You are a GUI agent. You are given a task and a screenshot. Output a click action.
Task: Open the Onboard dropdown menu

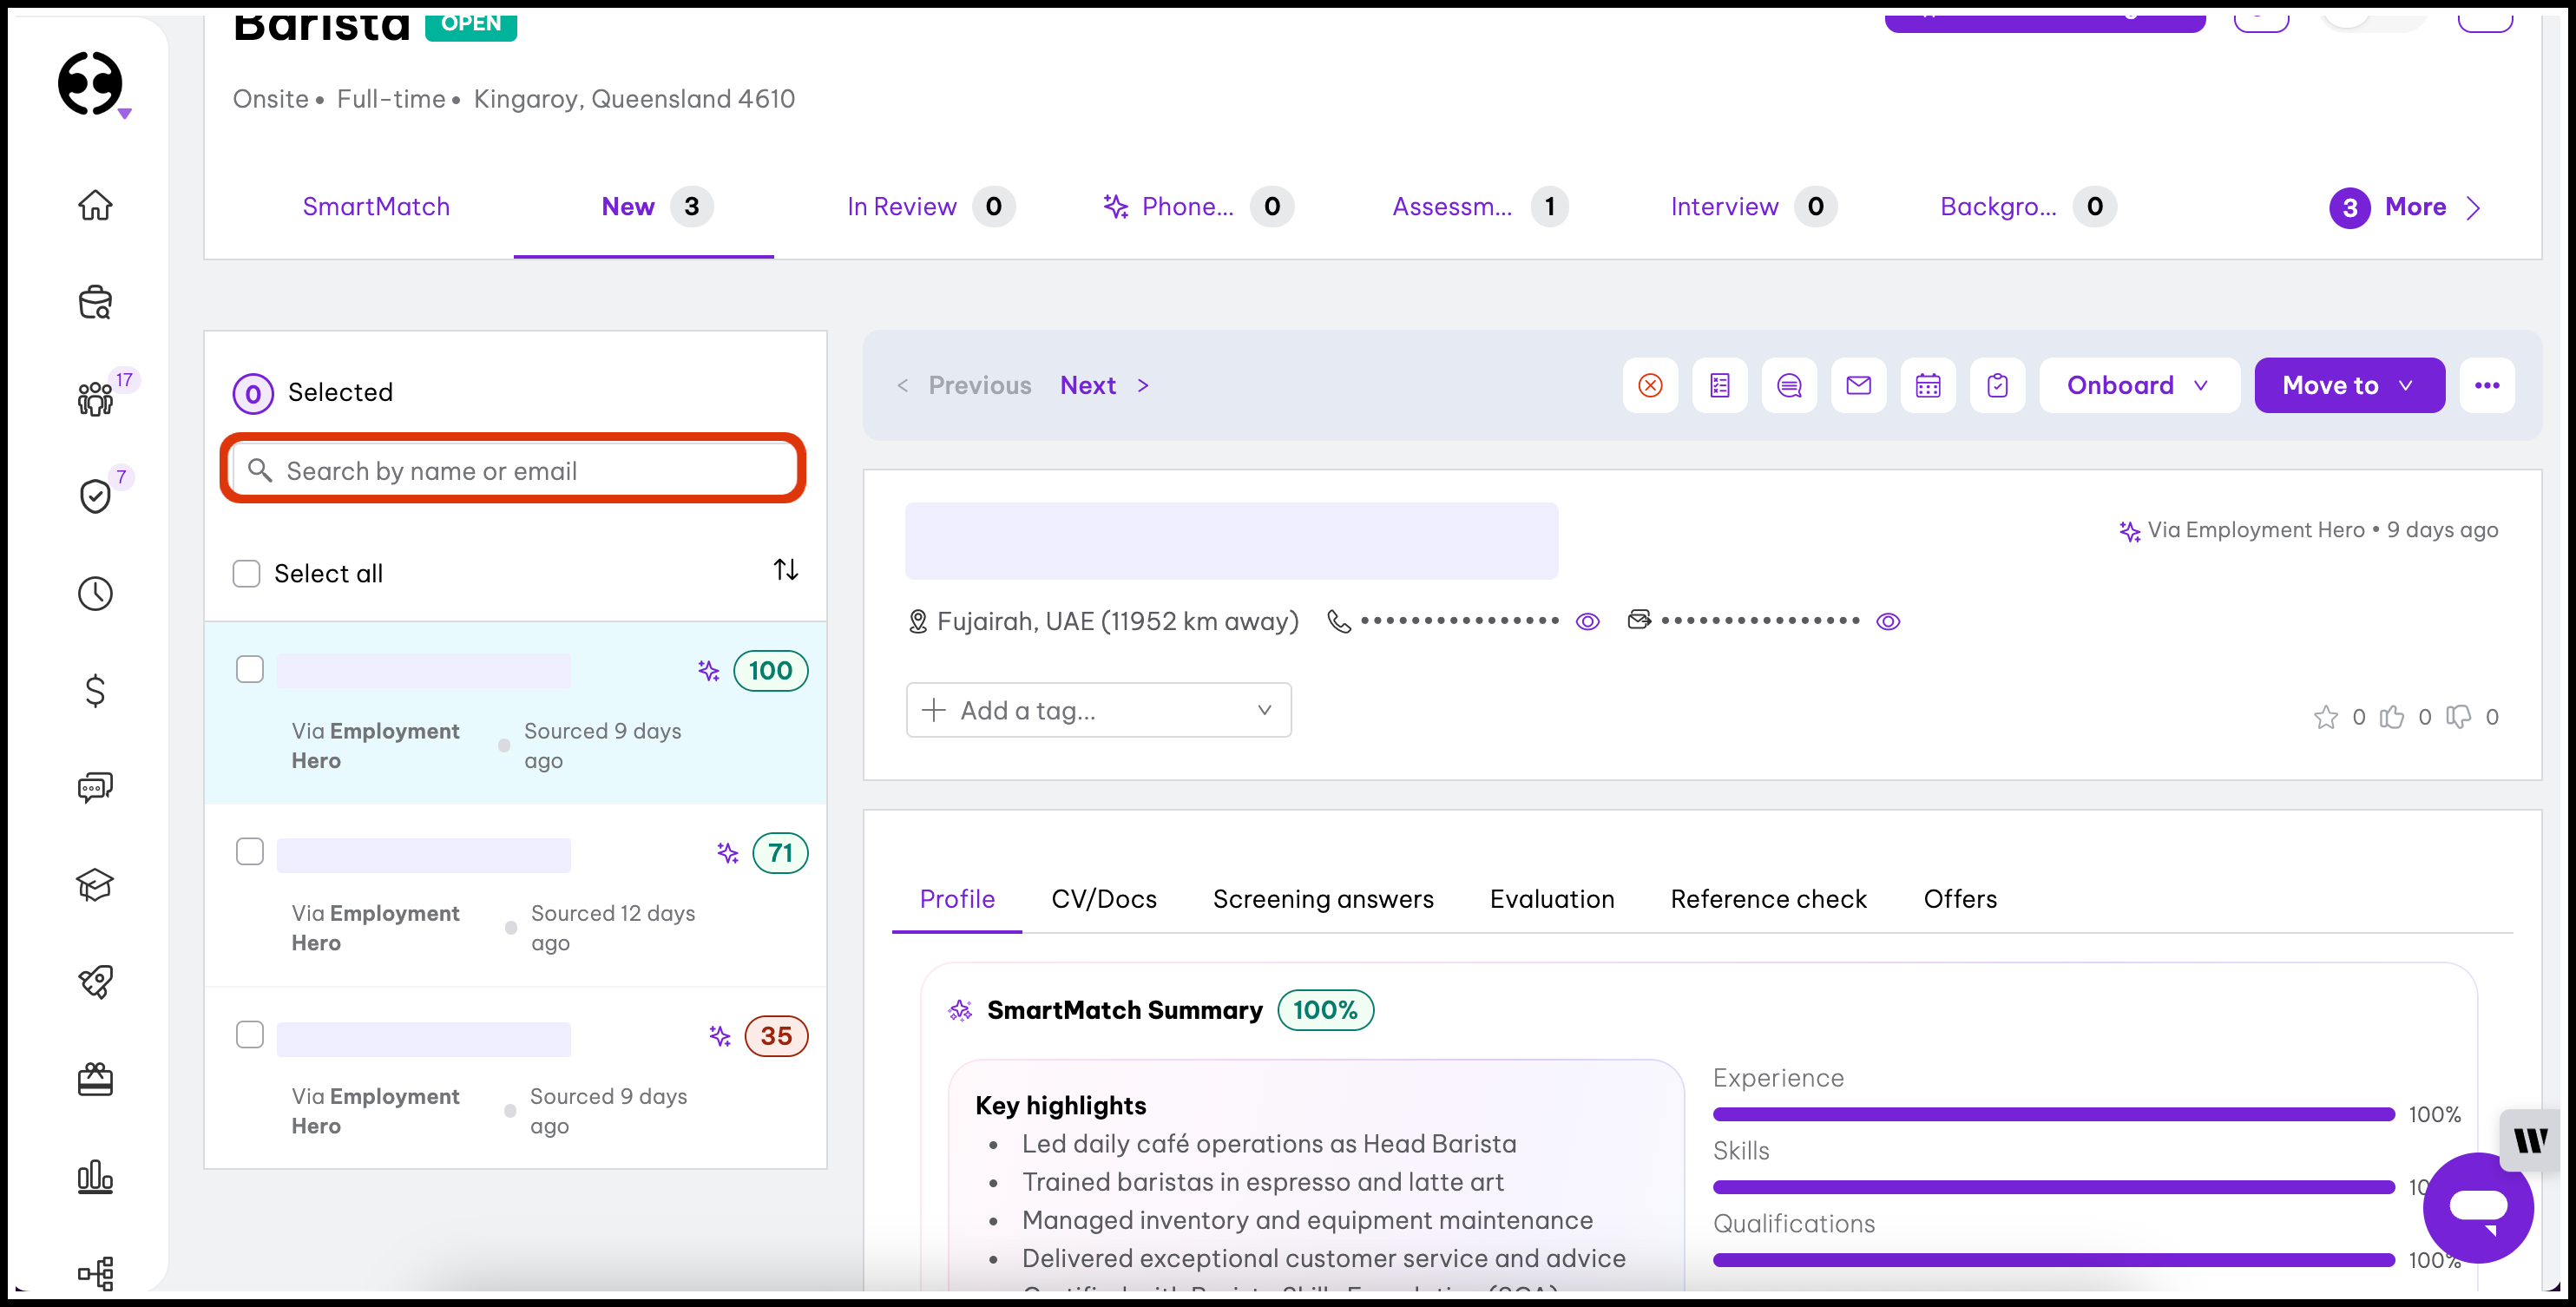pos(2138,385)
